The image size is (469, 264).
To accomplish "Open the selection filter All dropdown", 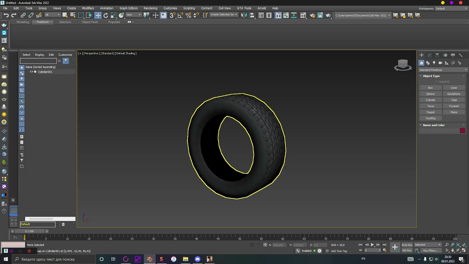I will (52, 15).
